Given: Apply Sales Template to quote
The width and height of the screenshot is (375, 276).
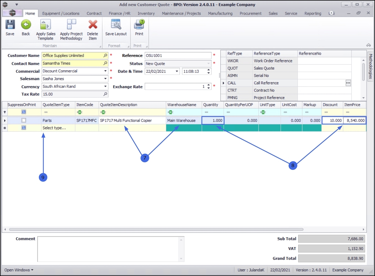Looking at the screenshot, I should (x=46, y=30).
